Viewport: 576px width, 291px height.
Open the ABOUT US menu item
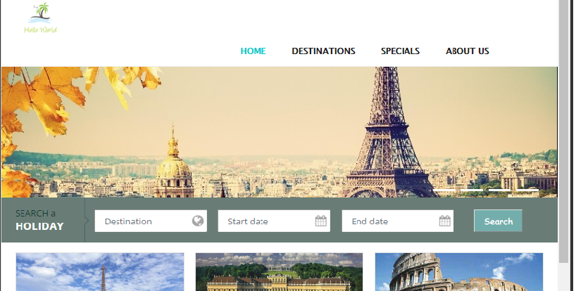(x=468, y=51)
